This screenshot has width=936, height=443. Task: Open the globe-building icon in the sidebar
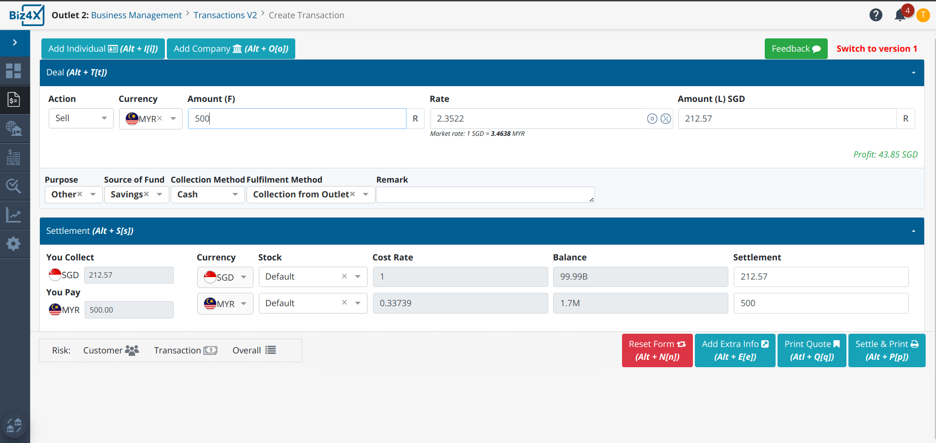(x=14, y=128)
